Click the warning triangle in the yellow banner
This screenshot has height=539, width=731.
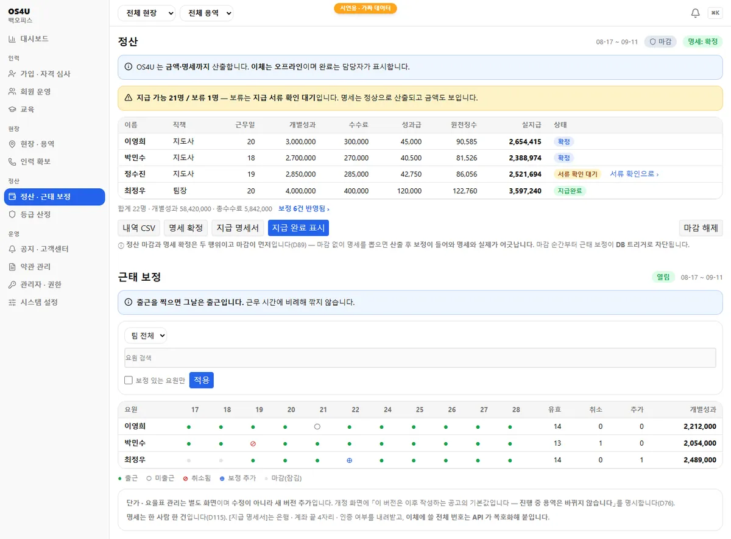point(129,97)
